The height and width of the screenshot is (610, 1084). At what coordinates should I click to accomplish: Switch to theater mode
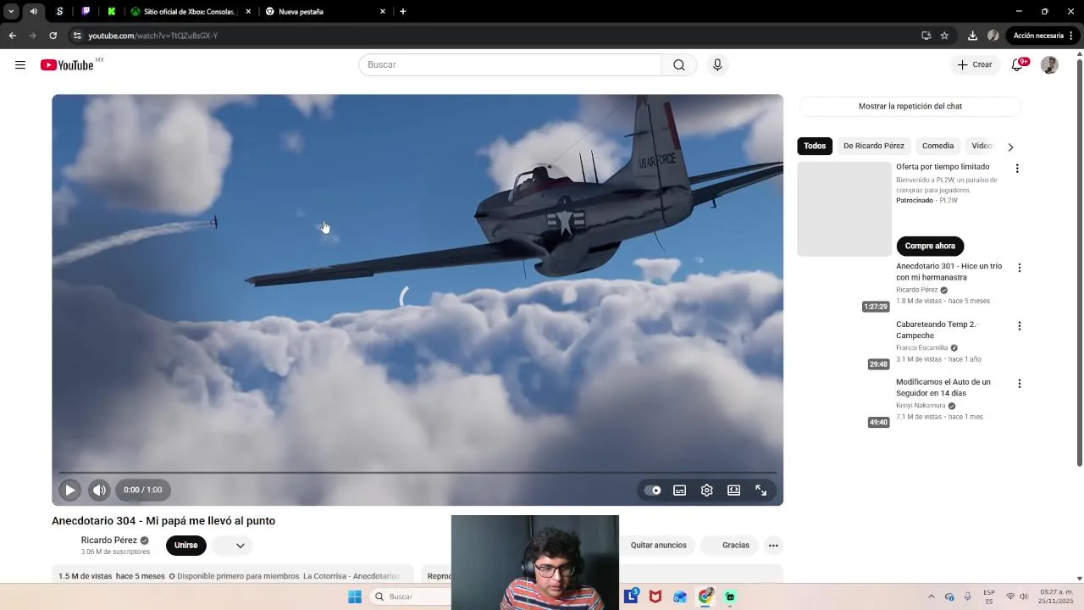point(734,490)
